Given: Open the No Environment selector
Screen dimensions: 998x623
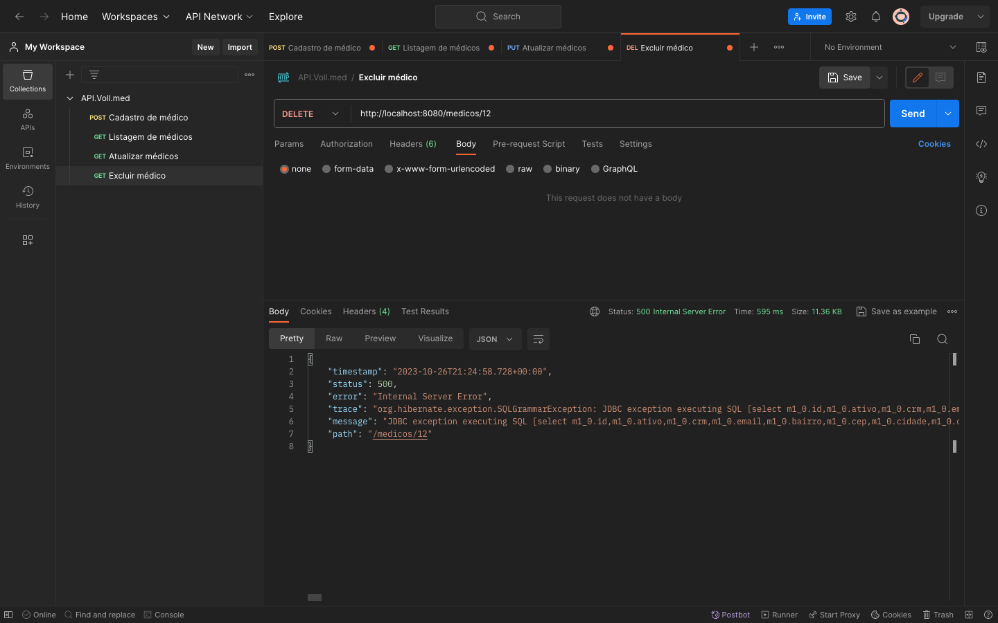Looking at the screenshot, I should [890, 47].
